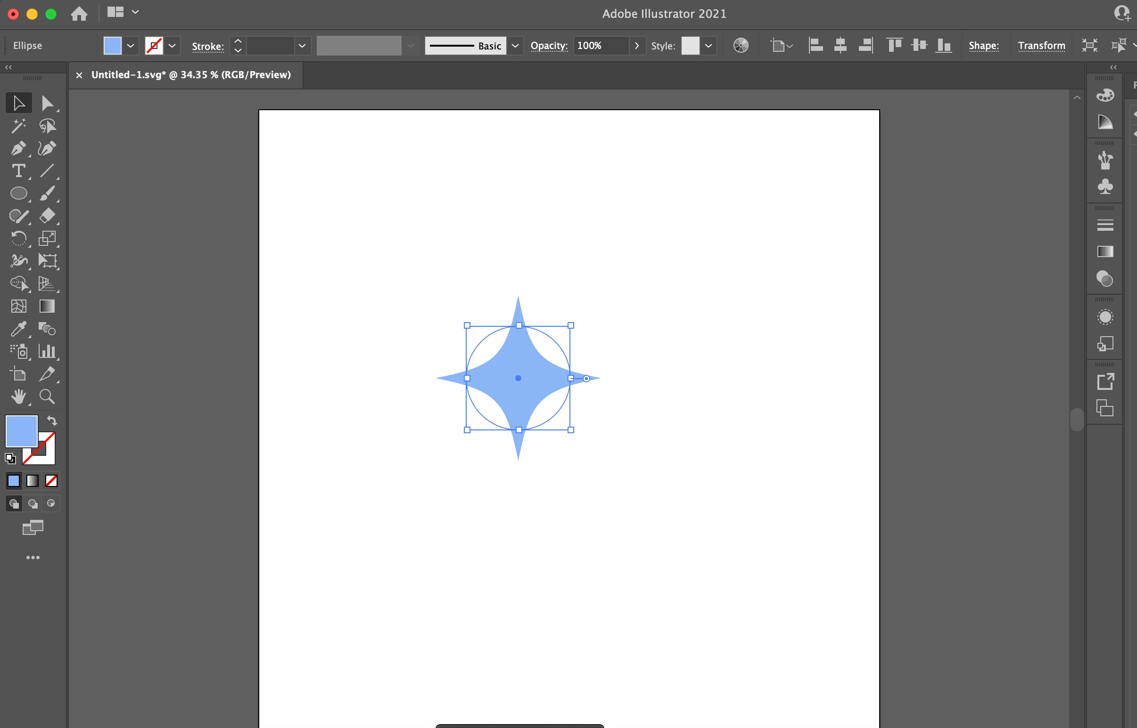Choose the Zoom tool
Viewport: 1137px width, 728px height.
pos(46,396)
